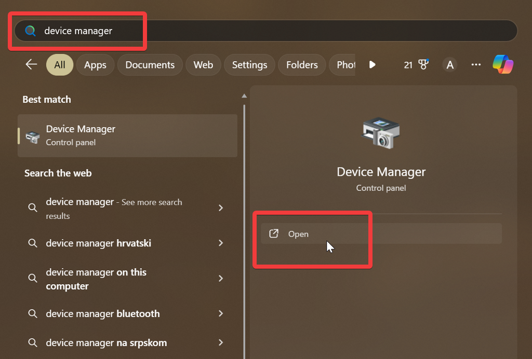Select the Documents filter
The height and width of the screenshot is (359, 532).
click(150, 64)
